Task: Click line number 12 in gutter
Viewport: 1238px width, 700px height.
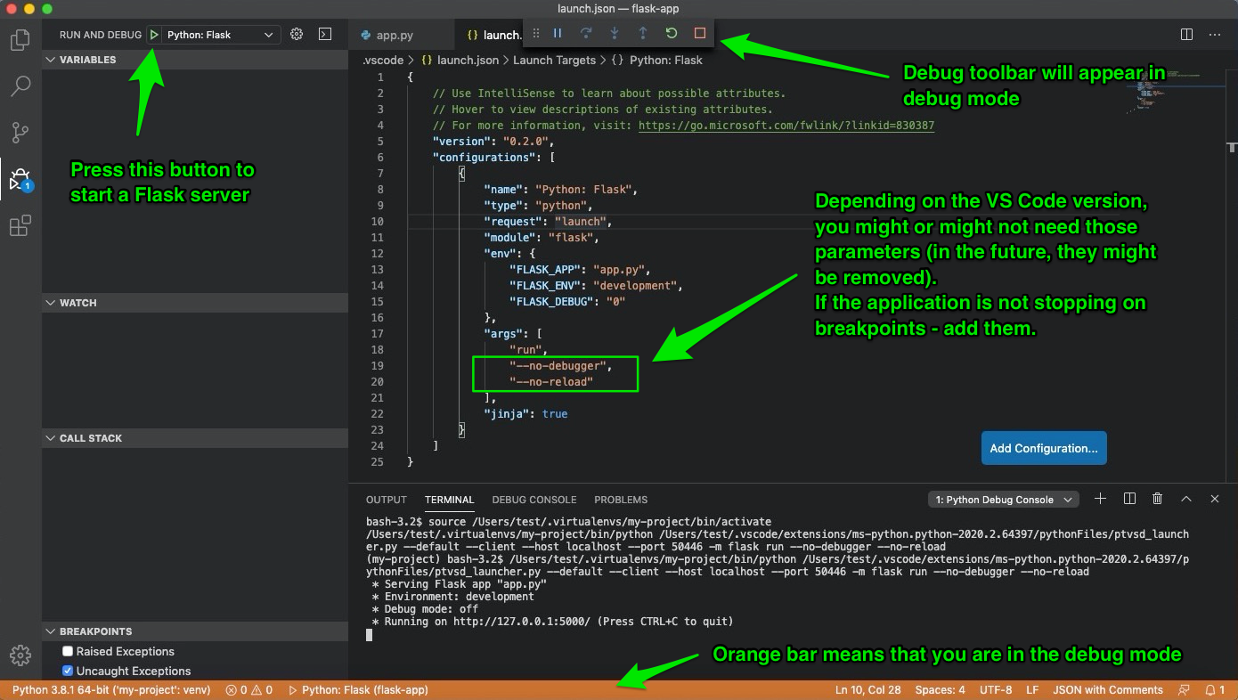Action: click(x=378, y=254)
